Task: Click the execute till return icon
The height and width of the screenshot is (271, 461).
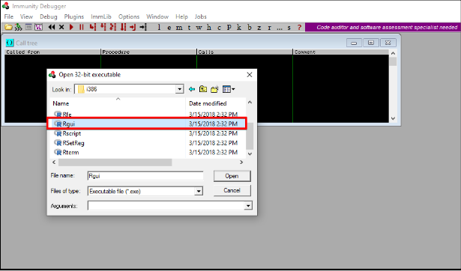Action: [133, 27]
